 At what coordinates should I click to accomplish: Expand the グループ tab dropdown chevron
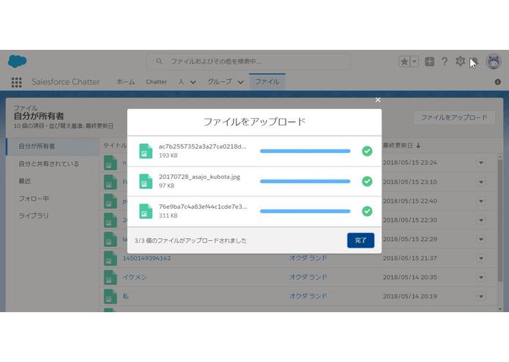(240, 82)
